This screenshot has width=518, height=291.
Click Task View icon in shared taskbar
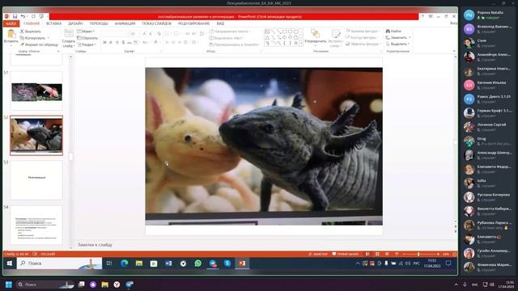tap(109, 264)
